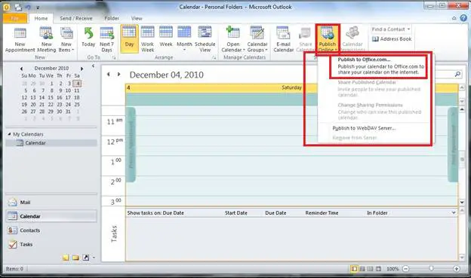Sort tasks by Due Date column
Viewport: 471px width, 278px height.
click(x=276, y=213)
